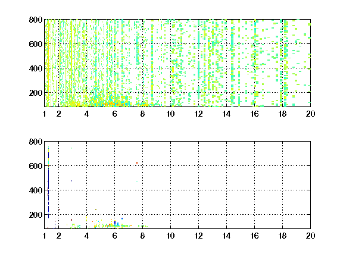Click the '2' x-axis label under the lower plot

58,236
